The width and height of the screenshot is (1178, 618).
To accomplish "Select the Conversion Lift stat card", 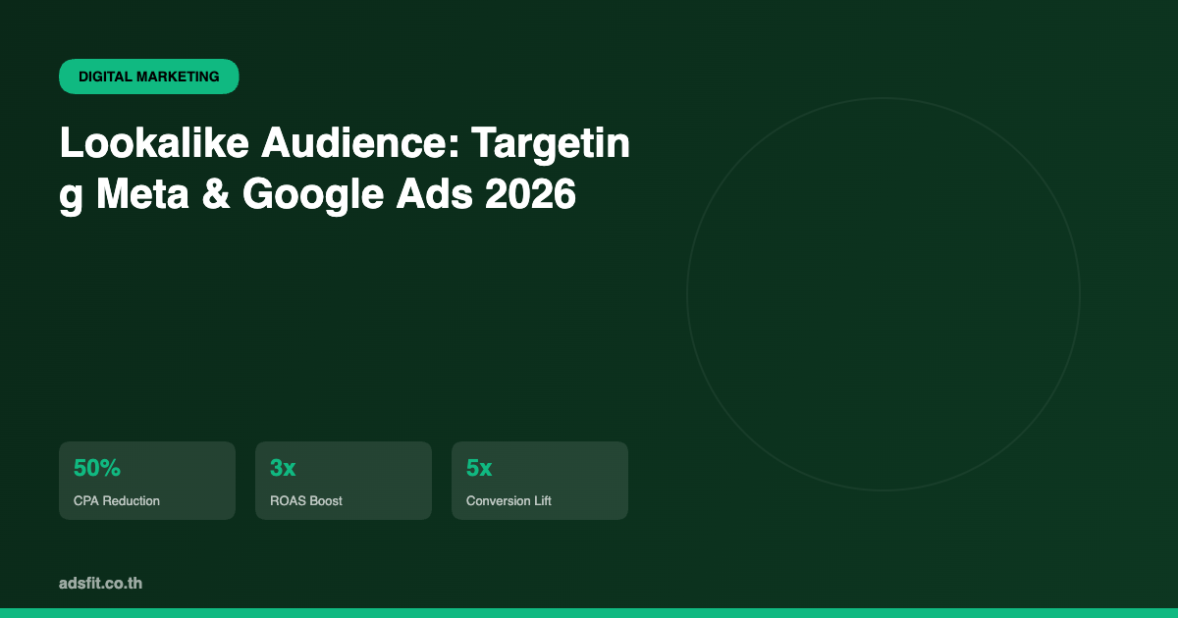I will pyautogui.click(x=540, y=481).
